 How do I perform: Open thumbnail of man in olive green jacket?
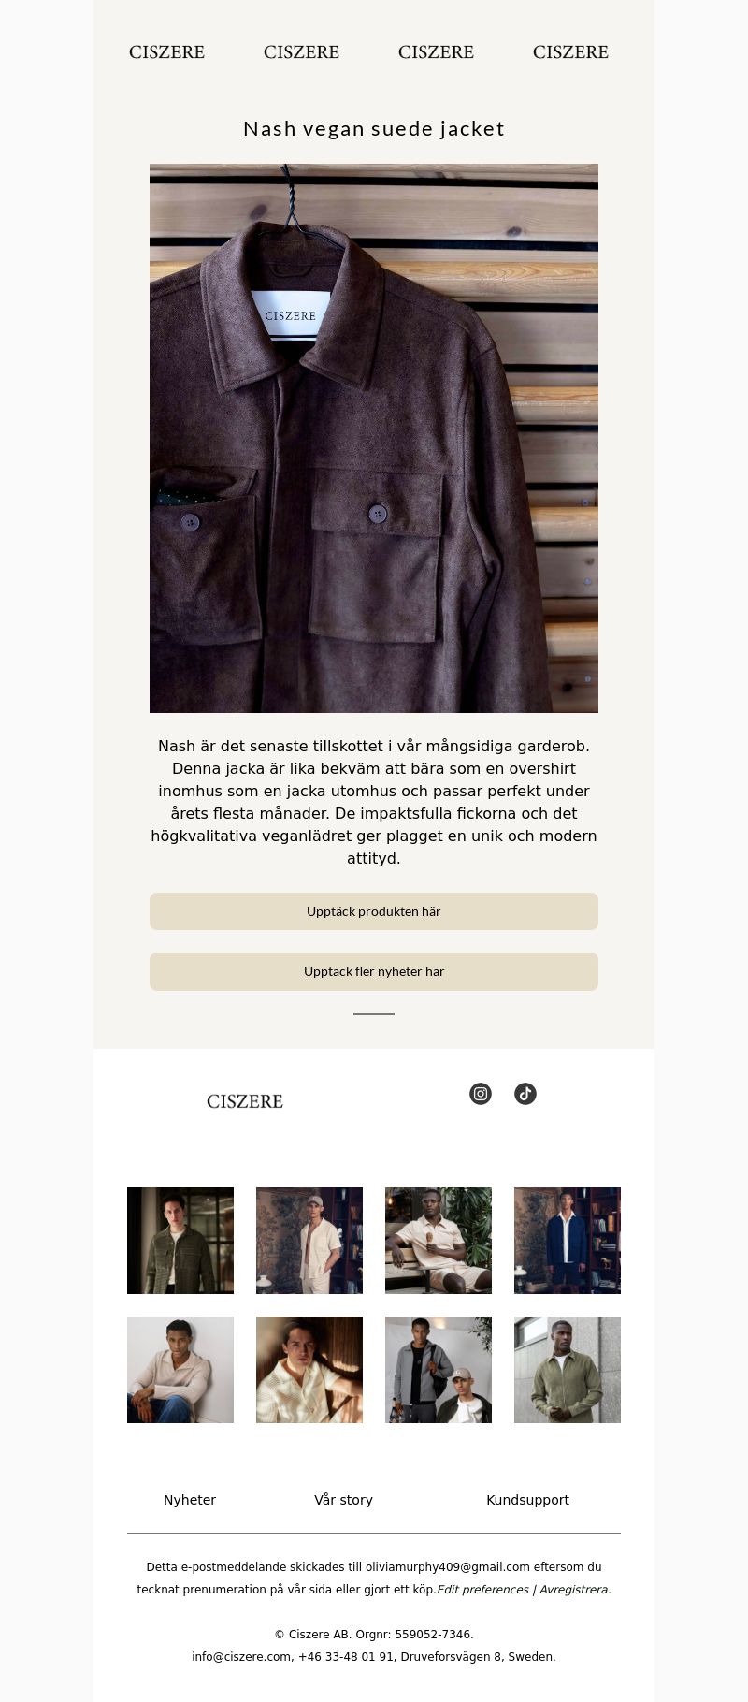568,1370
